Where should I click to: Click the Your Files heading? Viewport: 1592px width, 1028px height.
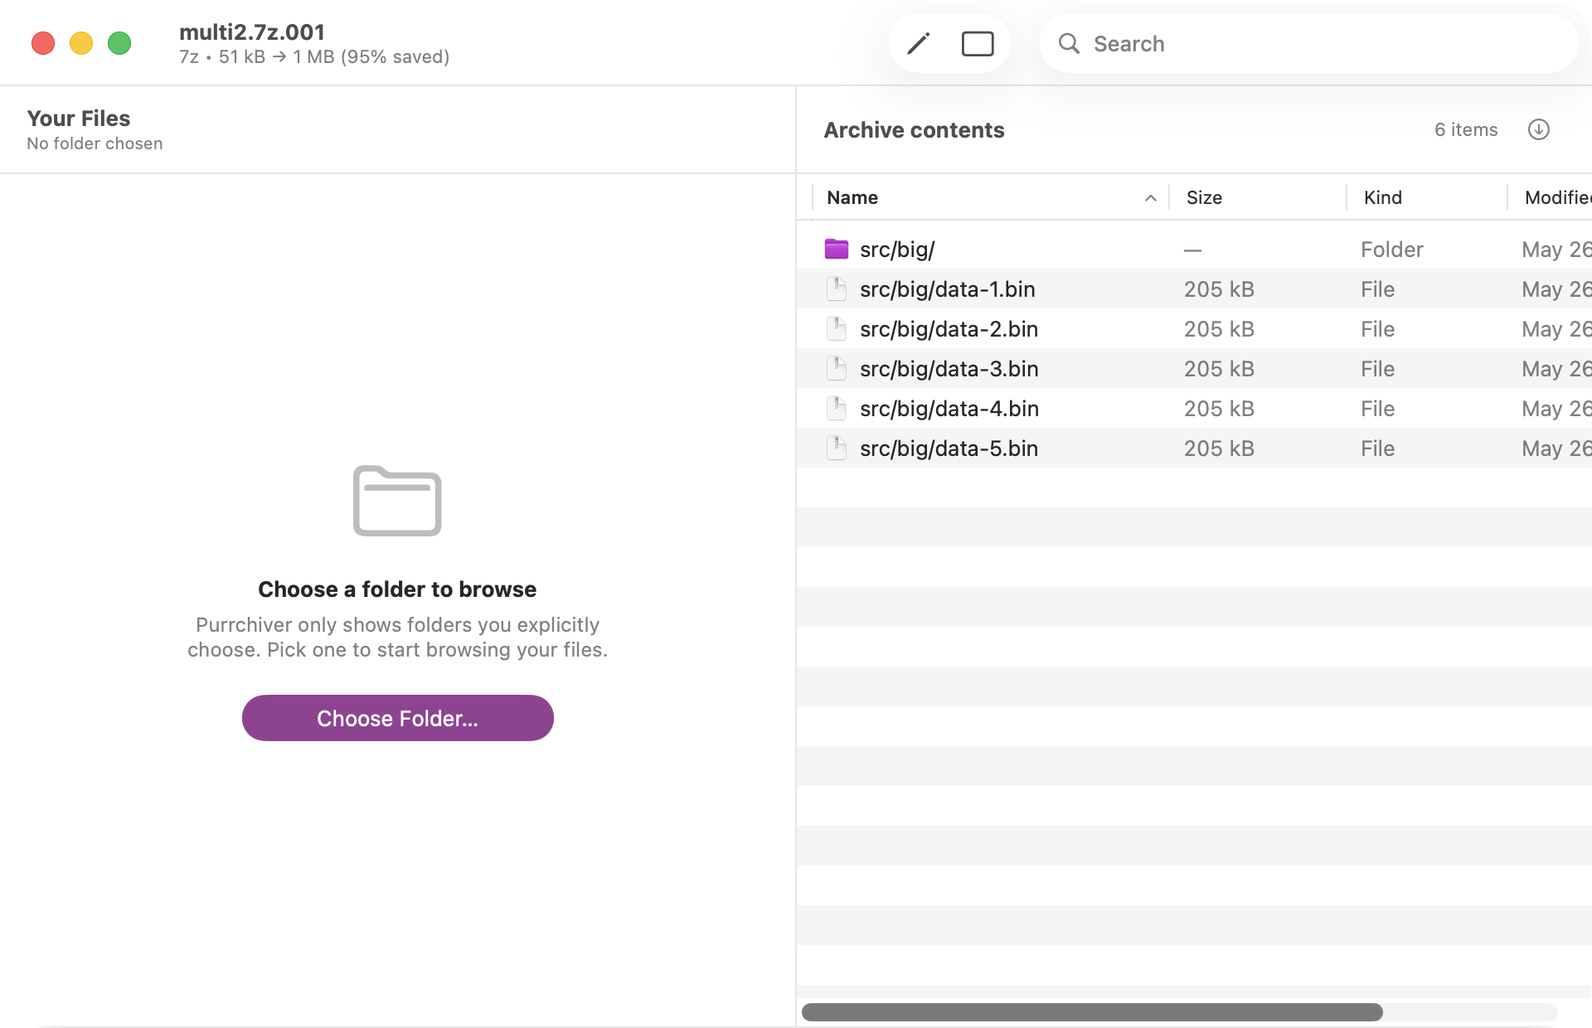79,118
